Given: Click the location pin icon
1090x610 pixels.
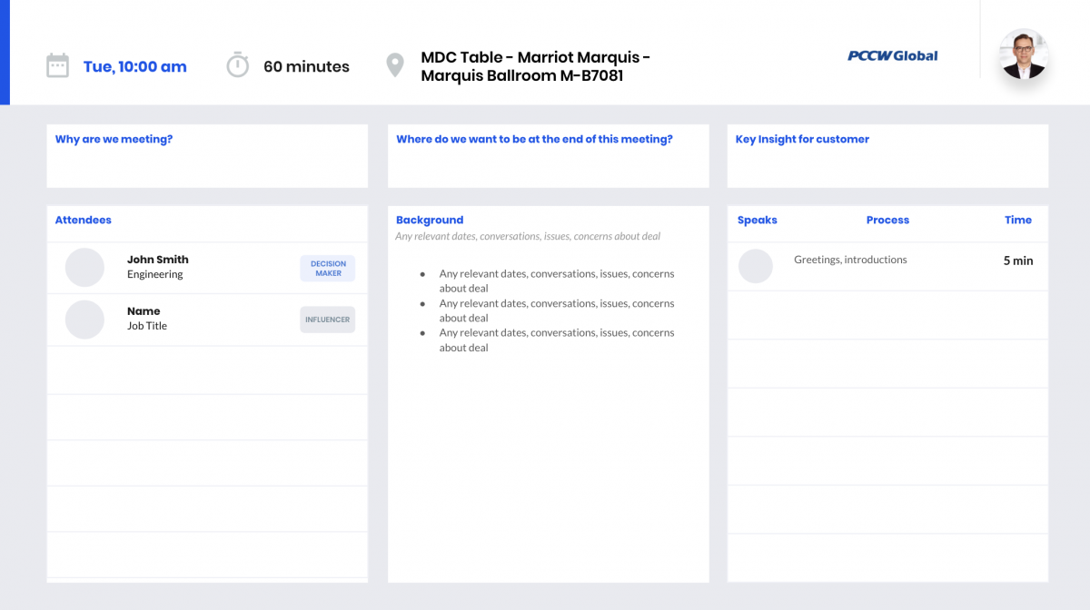Looking at the screenshot, I should [x=394, y=65].
